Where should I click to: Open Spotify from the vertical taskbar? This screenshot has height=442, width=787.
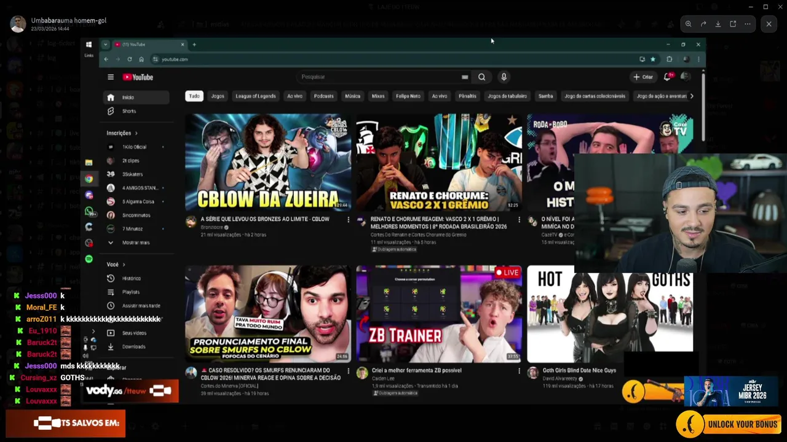coord(89,259)
